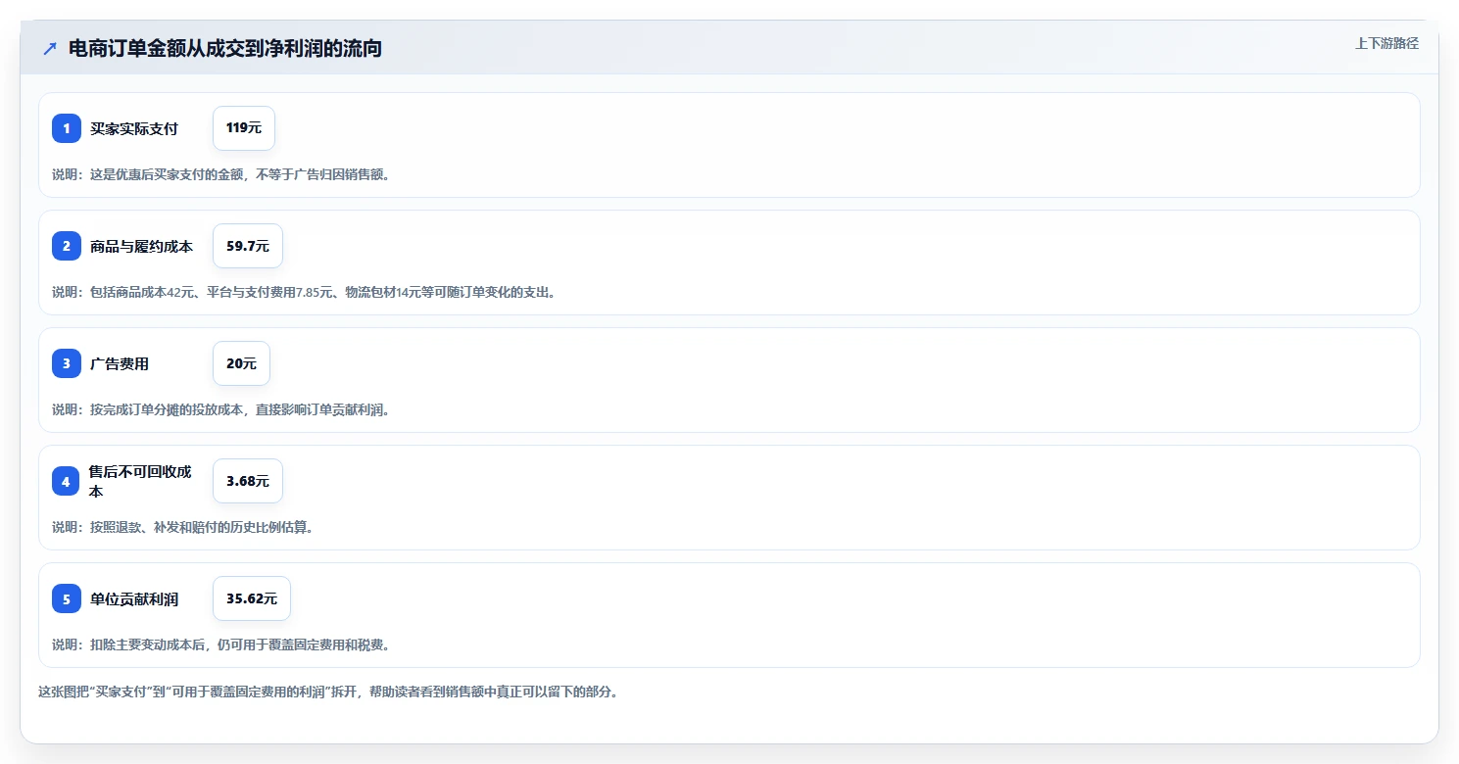Click the title 电商订单金额从成交到净利润的流向
Viewport: 1459px width, 764px height.
pyautogui.click(x=225, y=49)
